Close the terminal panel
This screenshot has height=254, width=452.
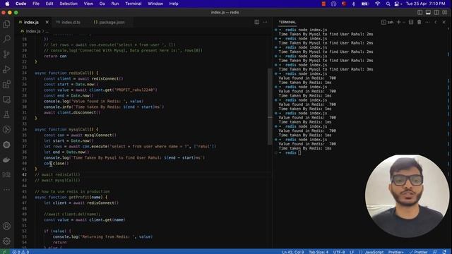444,22
